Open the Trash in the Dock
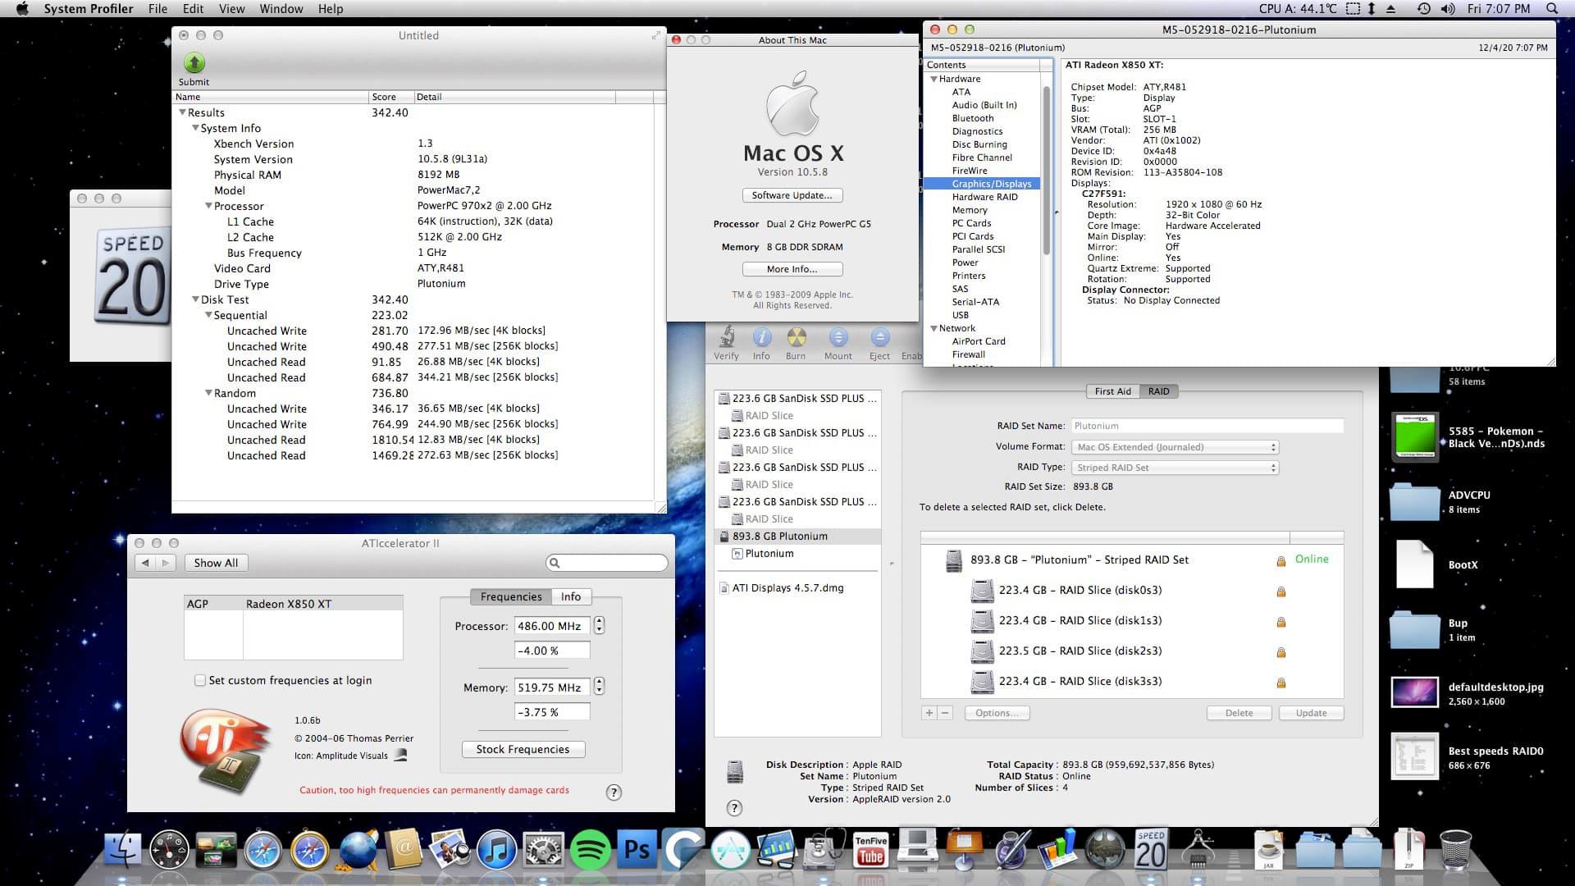 coord(1455,851)
